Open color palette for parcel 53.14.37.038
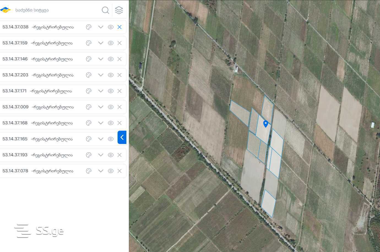 coord(89,27)
